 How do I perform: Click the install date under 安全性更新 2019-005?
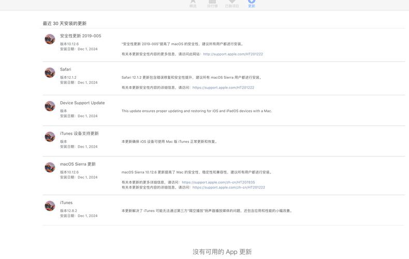coord(79,49)
